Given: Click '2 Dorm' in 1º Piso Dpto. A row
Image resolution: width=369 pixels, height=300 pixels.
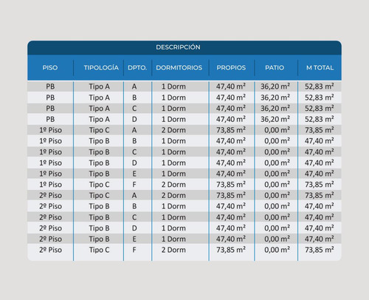Looking at the screenshot, I should (x=173, y=130).
